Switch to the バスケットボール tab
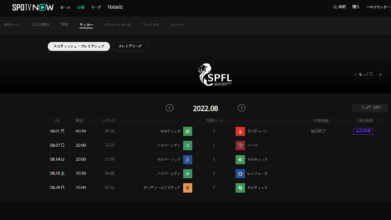Viewport: 391px width, 220px height. tap(118, 25)
